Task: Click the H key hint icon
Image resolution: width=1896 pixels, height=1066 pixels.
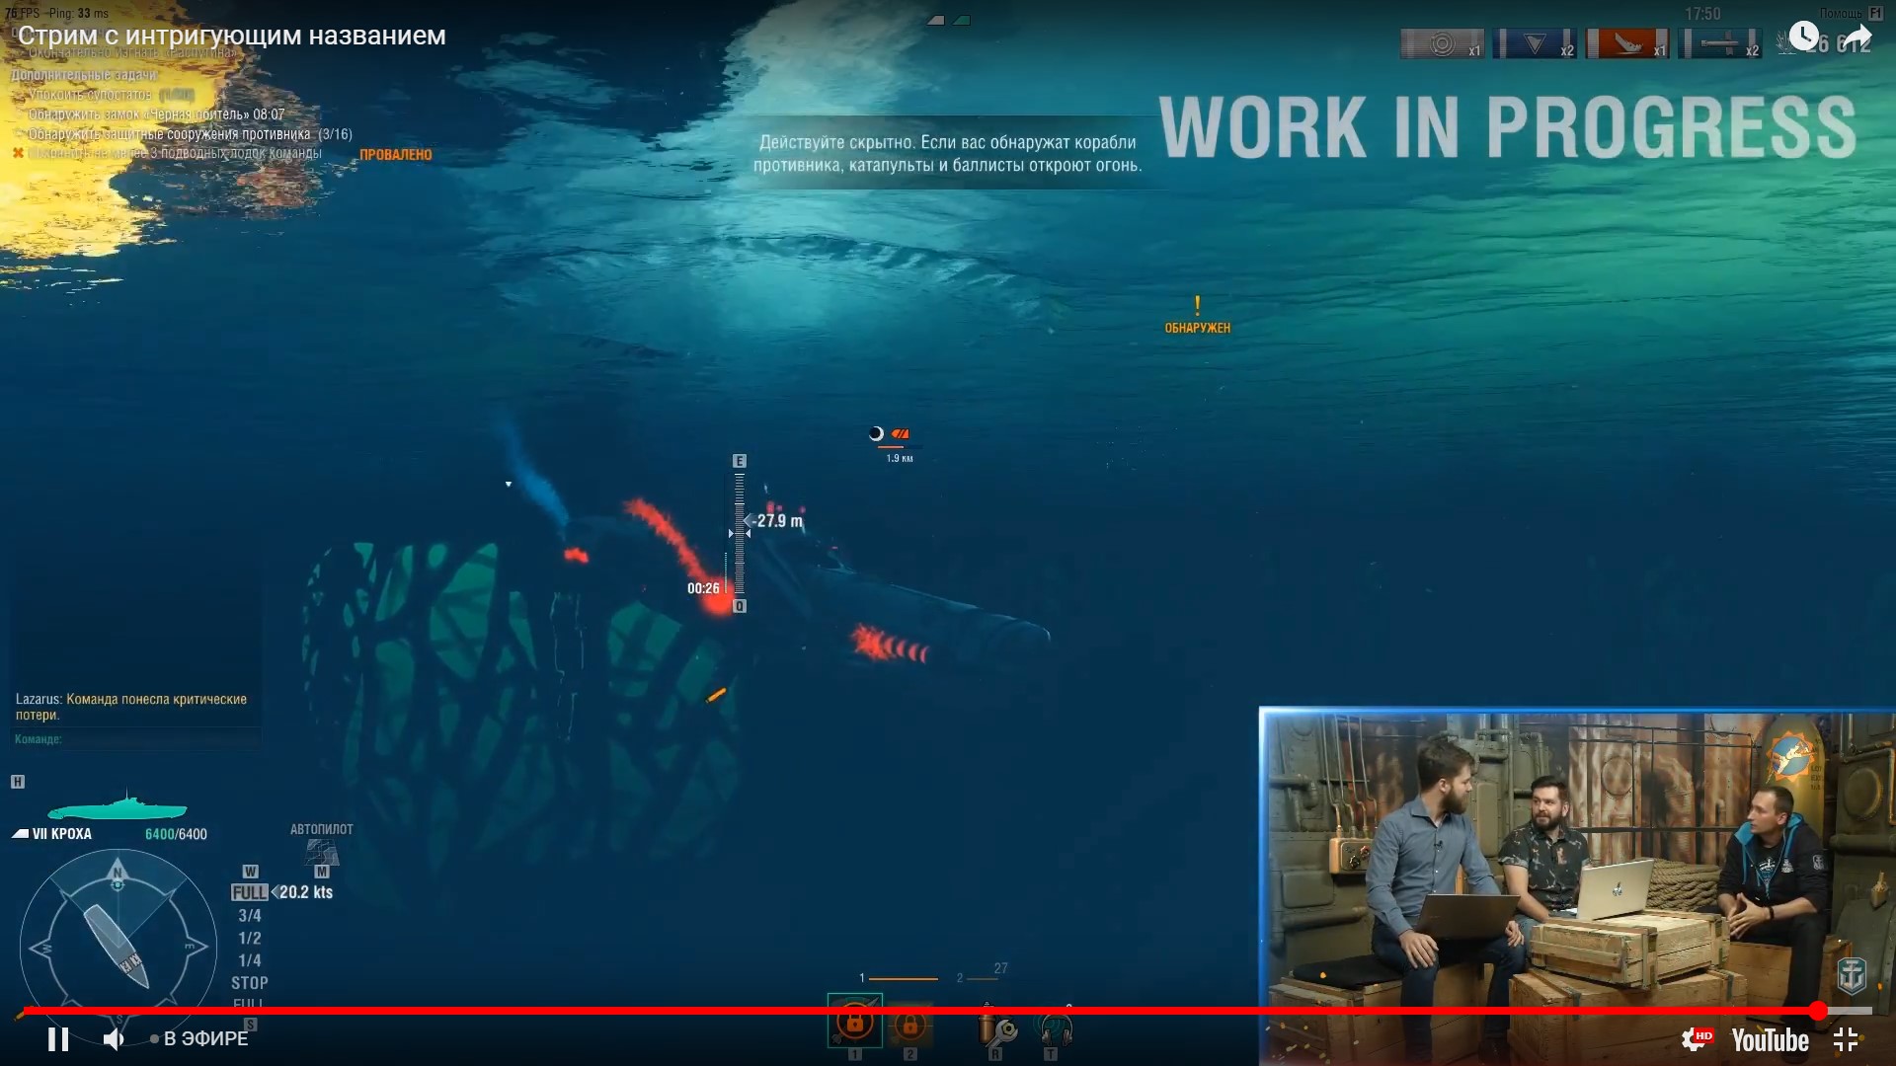Action: click(18, 782)
